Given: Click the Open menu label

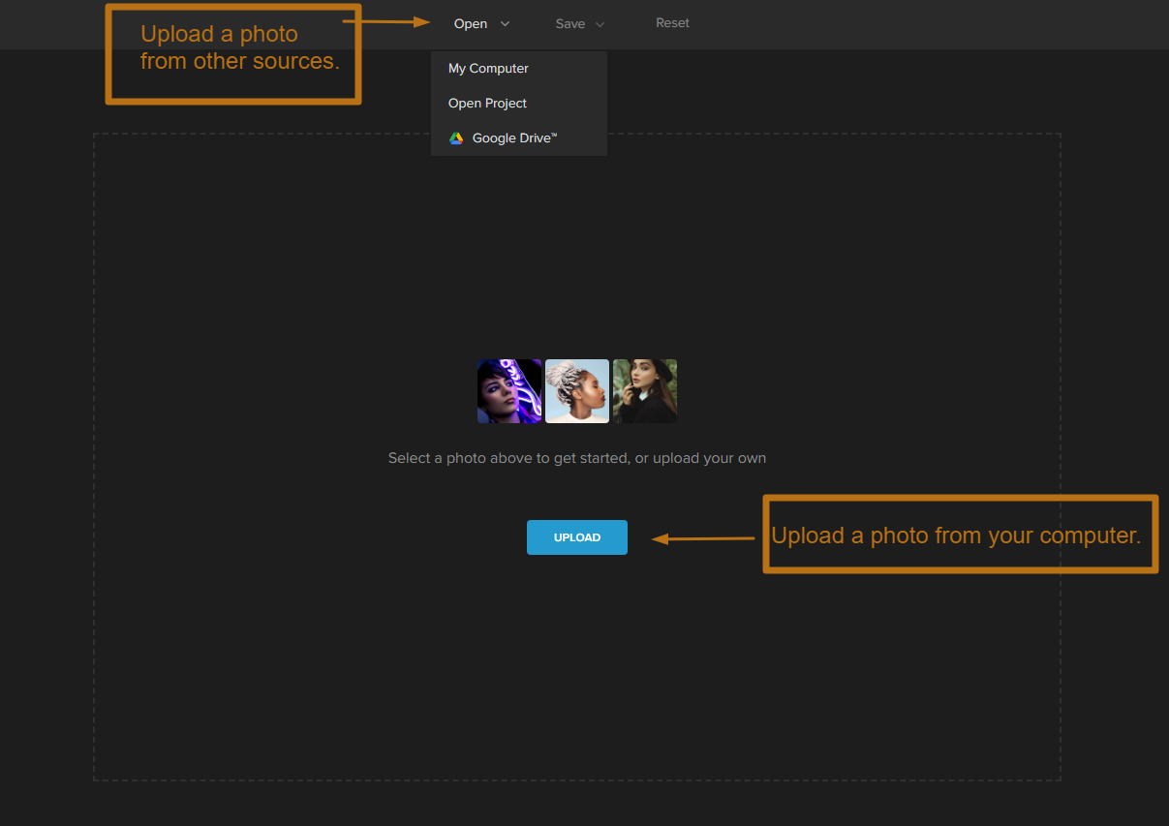Looking at the screenshot, I should click(x=471, y=24).
